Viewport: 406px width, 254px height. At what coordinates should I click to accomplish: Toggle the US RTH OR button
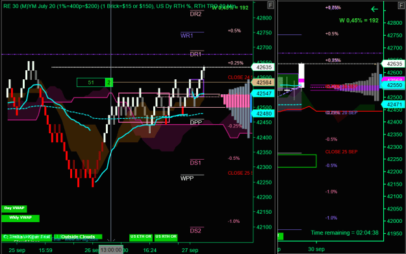click(166, 237)
